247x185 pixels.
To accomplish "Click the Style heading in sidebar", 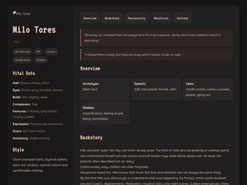I will pyautogui.click(x=18, y=150).
